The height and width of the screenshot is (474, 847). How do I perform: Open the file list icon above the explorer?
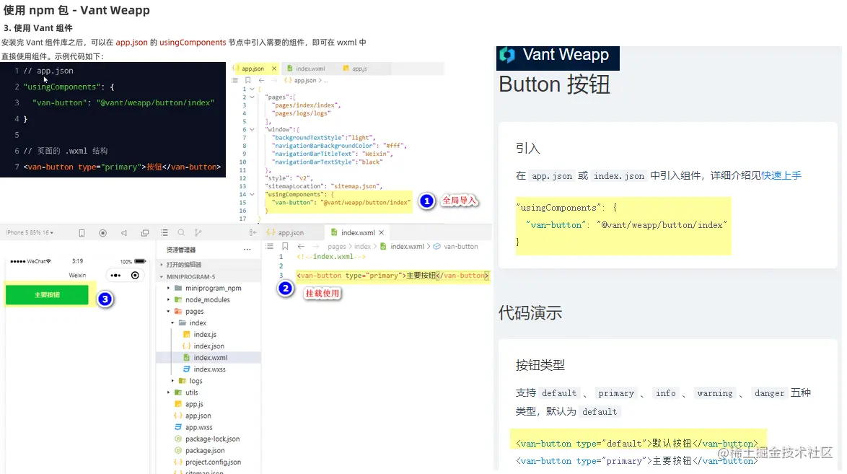coord(164,232)
